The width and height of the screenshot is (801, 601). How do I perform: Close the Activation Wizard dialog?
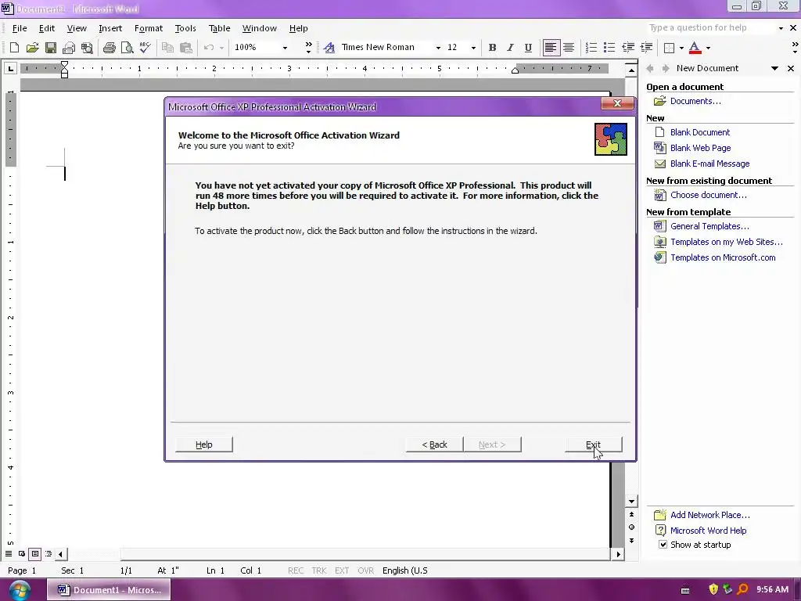[x=617, y=104]
